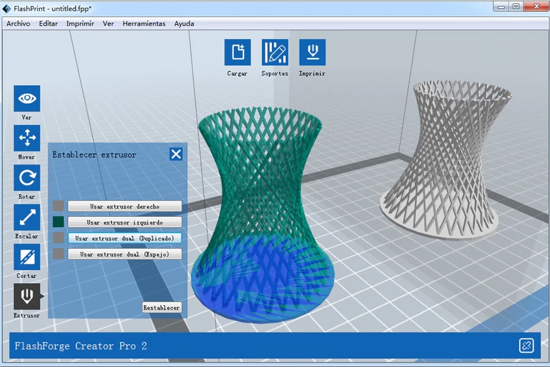
Task: Open the Cortar cut tool
Action: tap(27, 257)
